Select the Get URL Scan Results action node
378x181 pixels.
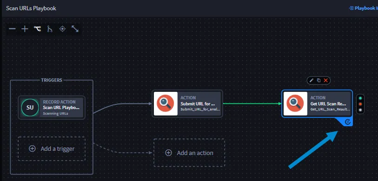click(317, 103)
